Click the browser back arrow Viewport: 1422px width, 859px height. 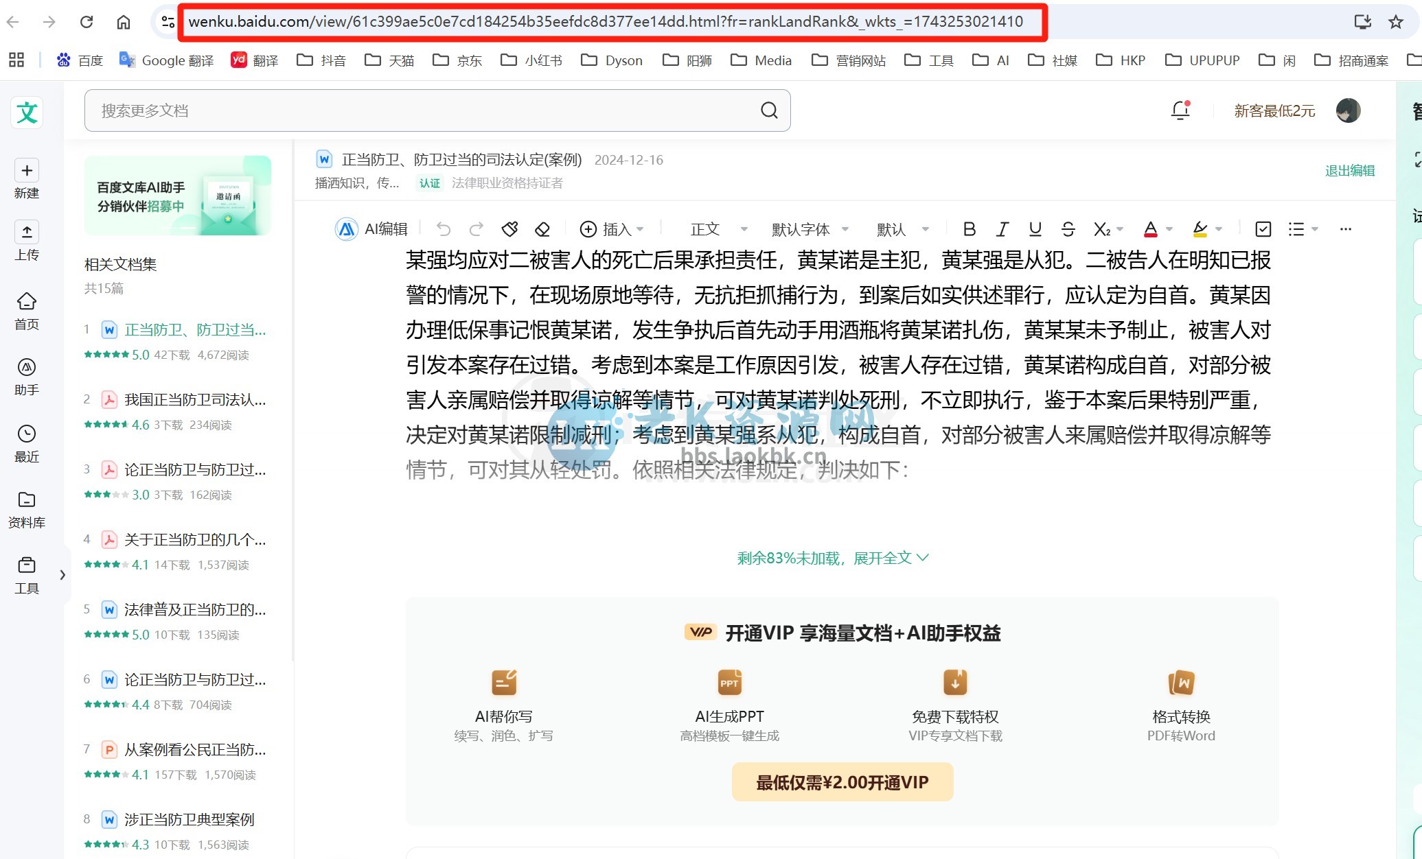tap(12, 22)
